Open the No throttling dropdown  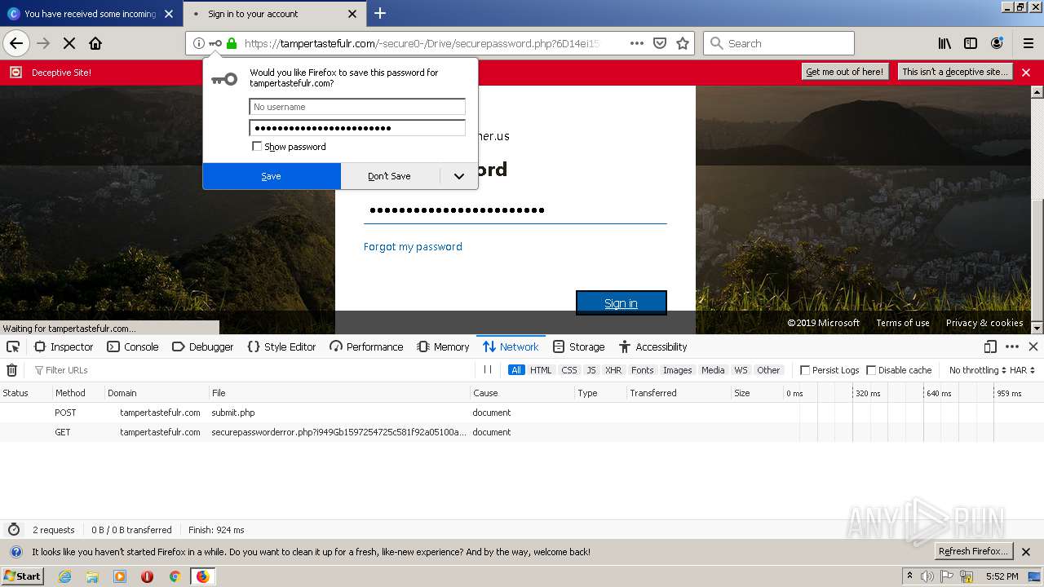978,370
